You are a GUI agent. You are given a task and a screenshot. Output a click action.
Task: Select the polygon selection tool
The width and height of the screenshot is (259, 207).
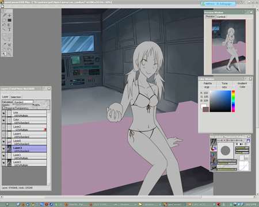(9, 35)
